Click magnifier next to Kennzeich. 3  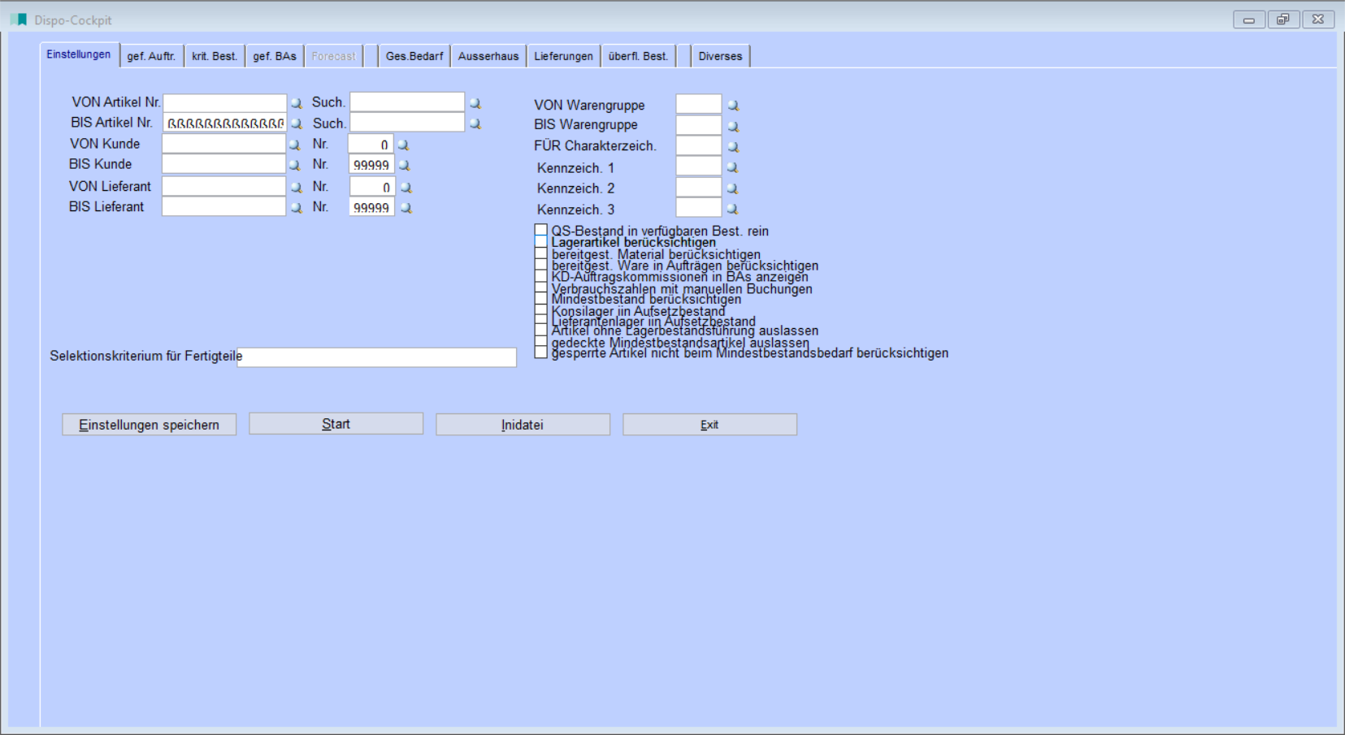tap(732, 210)
